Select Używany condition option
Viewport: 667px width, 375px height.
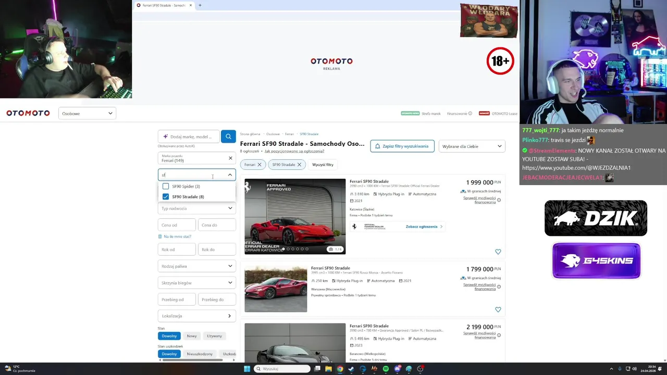coord(214,336)
